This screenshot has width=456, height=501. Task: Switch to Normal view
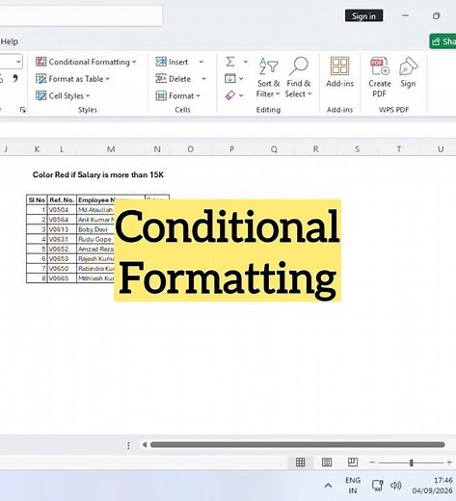[301, 462]
